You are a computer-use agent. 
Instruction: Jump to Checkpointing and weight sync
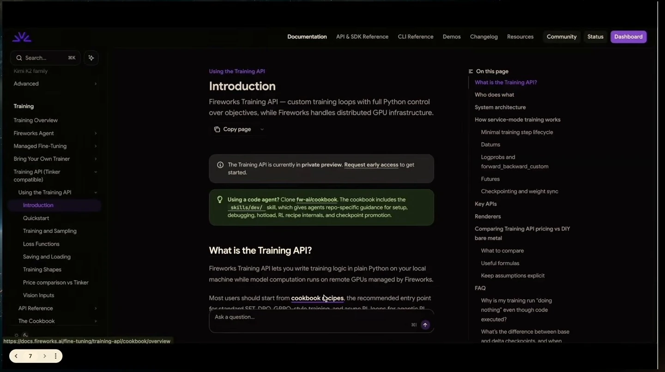tap(520, 191)
